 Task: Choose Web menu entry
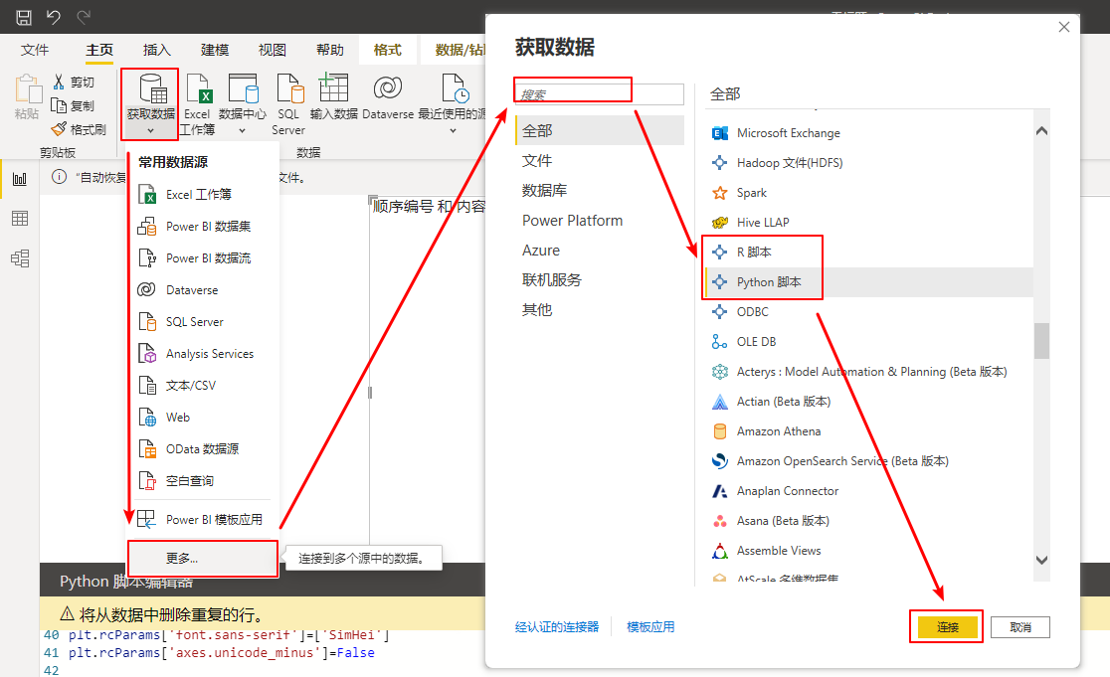pyautogui.click(x=203, y=418)
